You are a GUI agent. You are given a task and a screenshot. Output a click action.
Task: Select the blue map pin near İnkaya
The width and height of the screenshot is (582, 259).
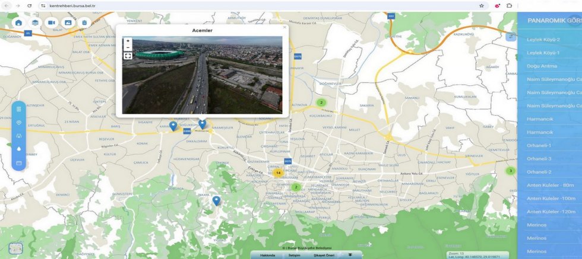tap(216, 201)
